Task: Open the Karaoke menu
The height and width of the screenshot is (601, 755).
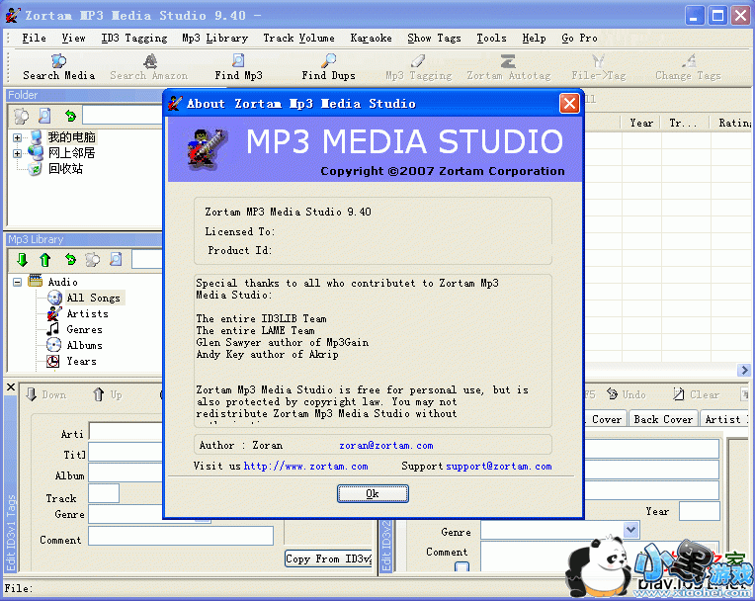Action: (x=371, y=38)
